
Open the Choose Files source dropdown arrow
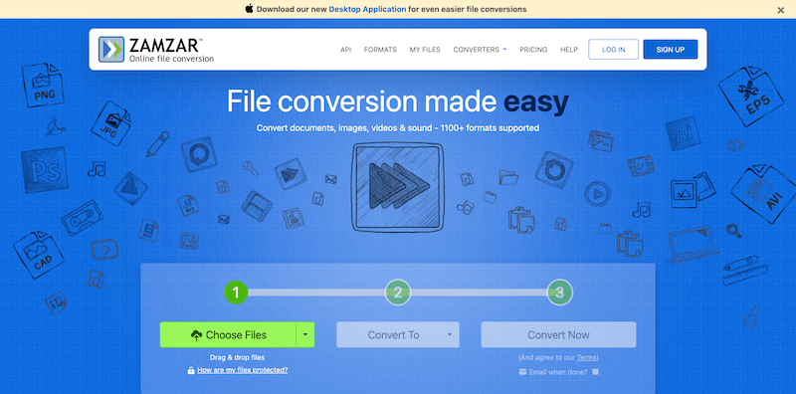pos(305,334)
